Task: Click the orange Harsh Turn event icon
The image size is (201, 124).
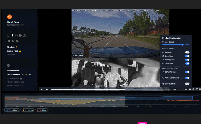Action: tap(9, 17)
